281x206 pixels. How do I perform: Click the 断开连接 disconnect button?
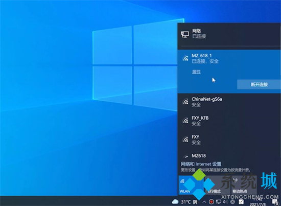tap(259, 84)
